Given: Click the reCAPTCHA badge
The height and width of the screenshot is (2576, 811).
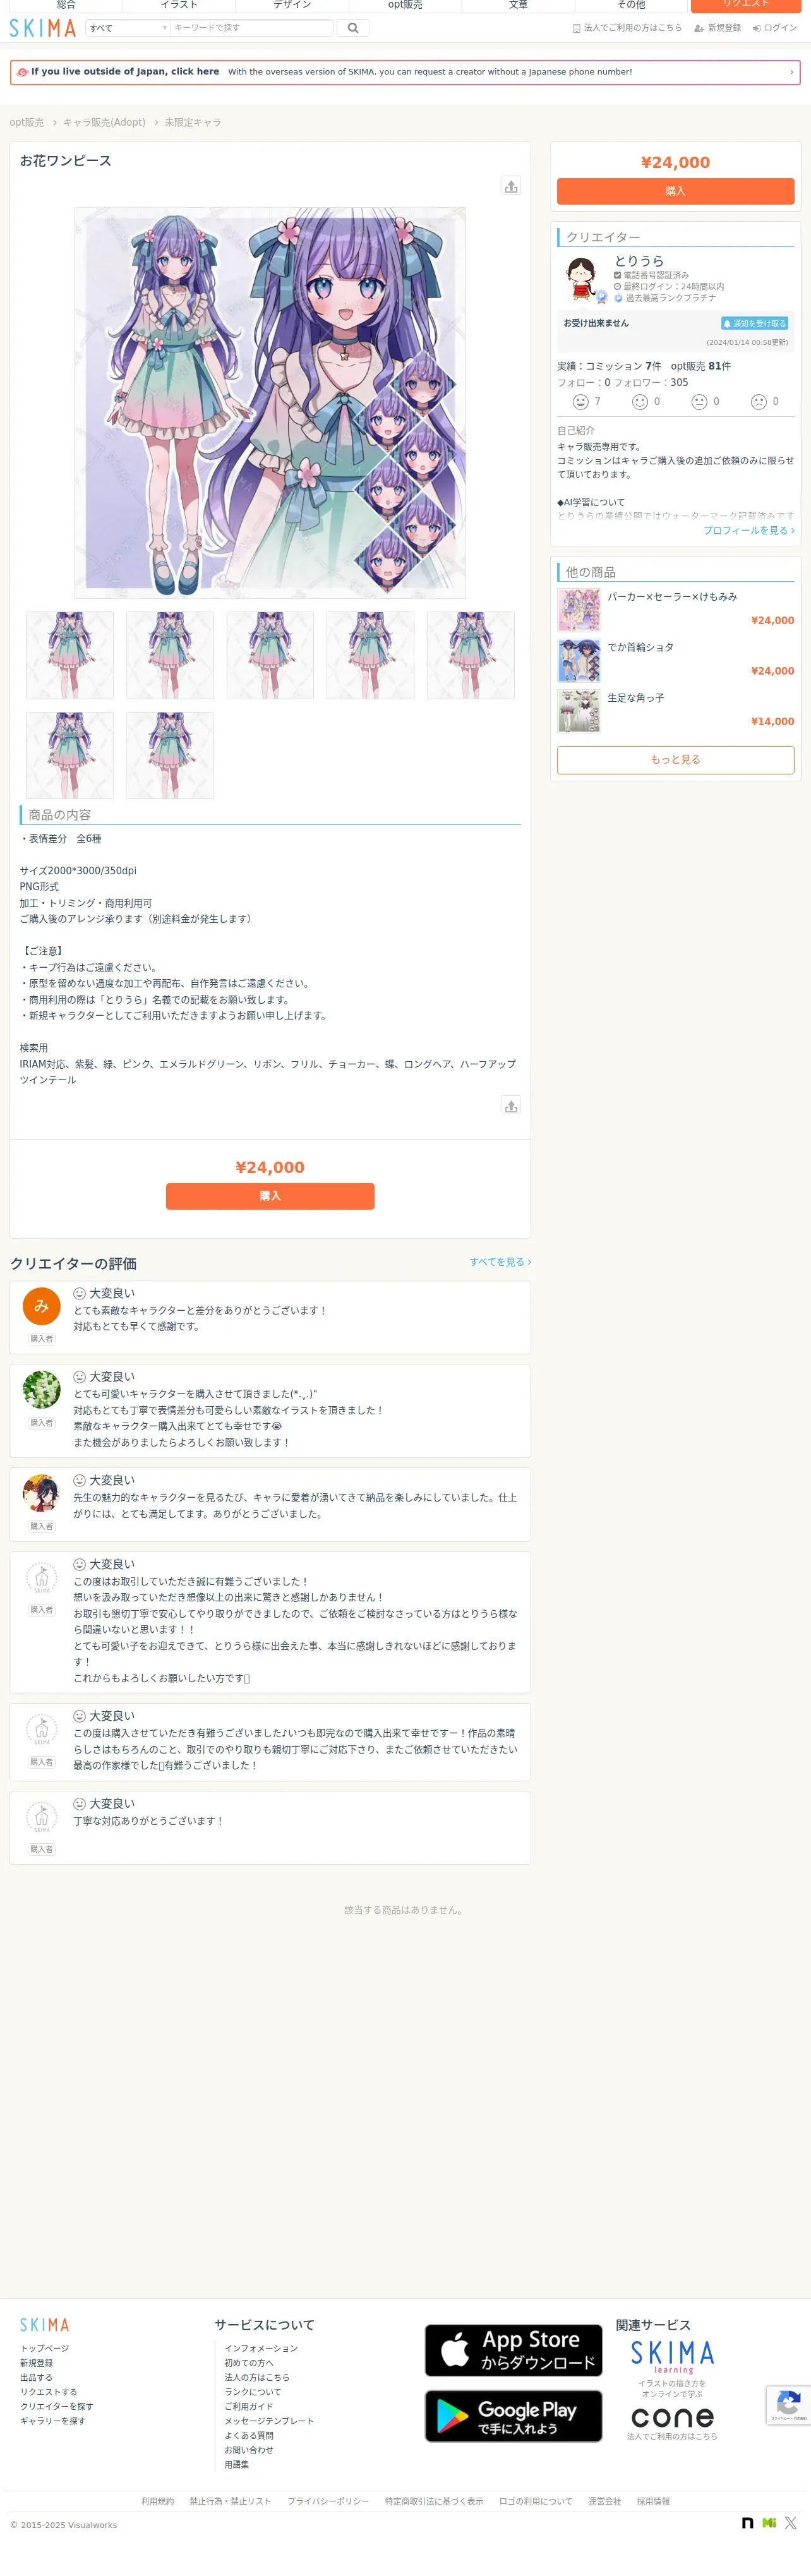Looking at the screenshot, I should pos(788,2405).
